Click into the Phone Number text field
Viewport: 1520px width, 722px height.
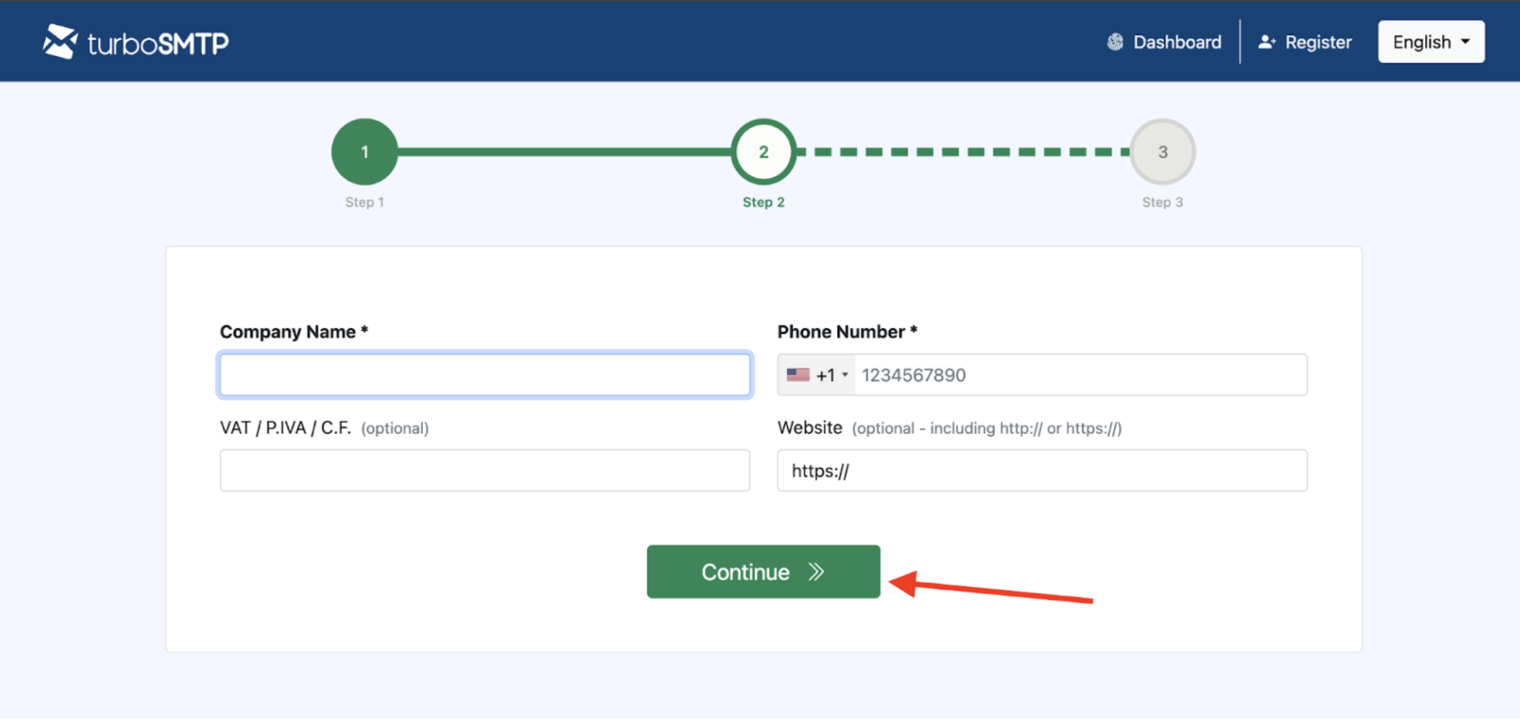pyautogui.click(x=1079, y=375)
